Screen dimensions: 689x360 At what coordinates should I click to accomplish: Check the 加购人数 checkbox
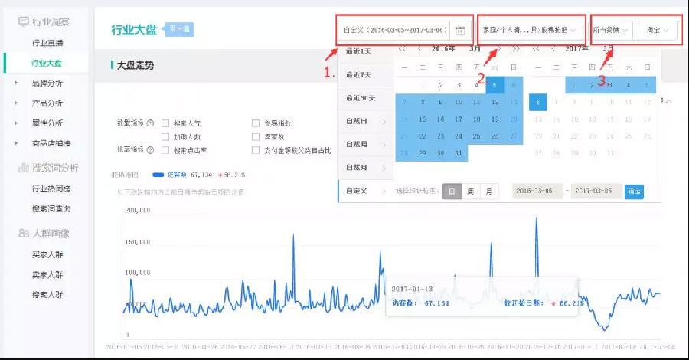165,136
